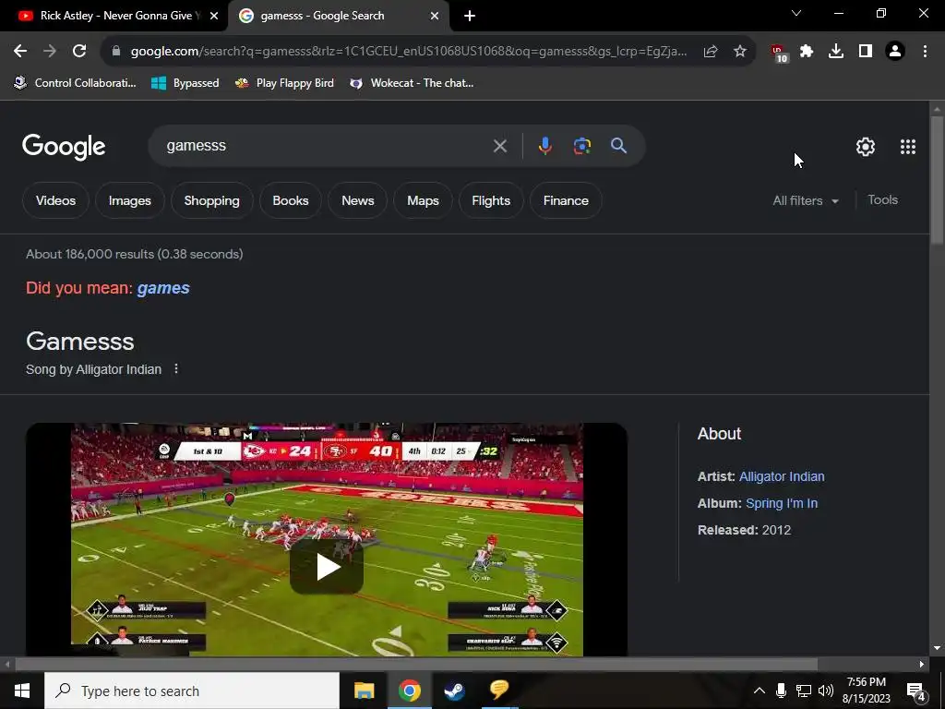Open the Artist link Alligator Indian
945x709 pixels.
click(x=782, y=476)
